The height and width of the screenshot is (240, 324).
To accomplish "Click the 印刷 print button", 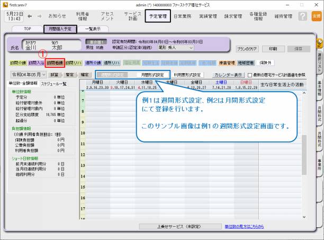I will pos(272,48).
